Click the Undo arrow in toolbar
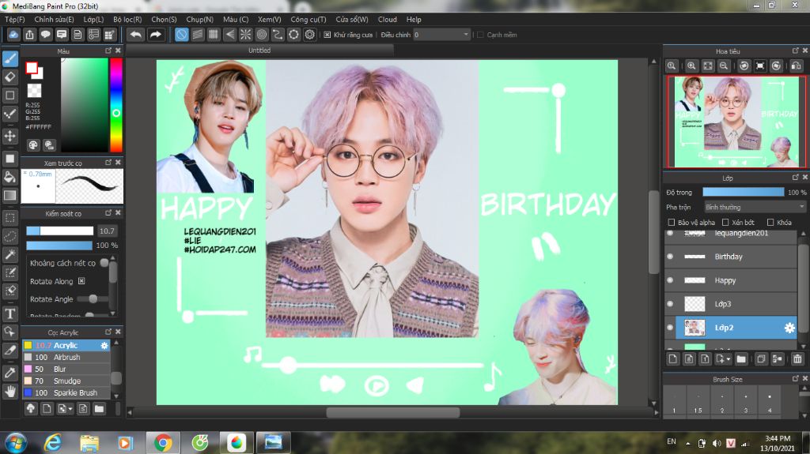This screenshot has height=454, width=810. click(136, 35)
